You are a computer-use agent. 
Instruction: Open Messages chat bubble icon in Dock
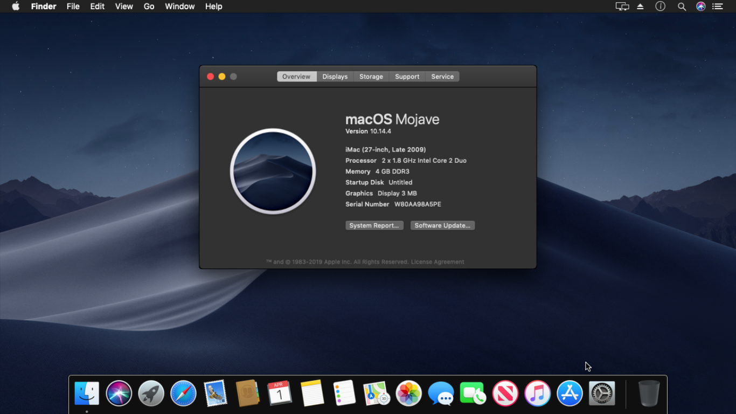(441, 394)
